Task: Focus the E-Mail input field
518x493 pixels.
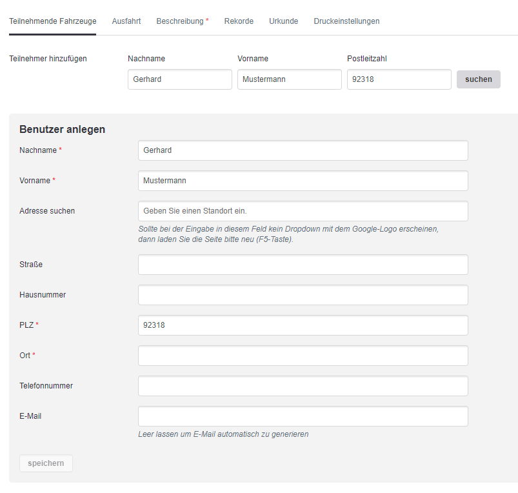Action: click(x=303, y=416)
